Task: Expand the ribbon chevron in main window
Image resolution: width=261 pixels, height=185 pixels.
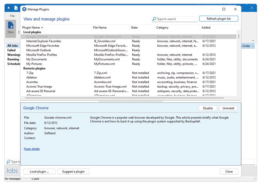Action: [x=253, y=41]
